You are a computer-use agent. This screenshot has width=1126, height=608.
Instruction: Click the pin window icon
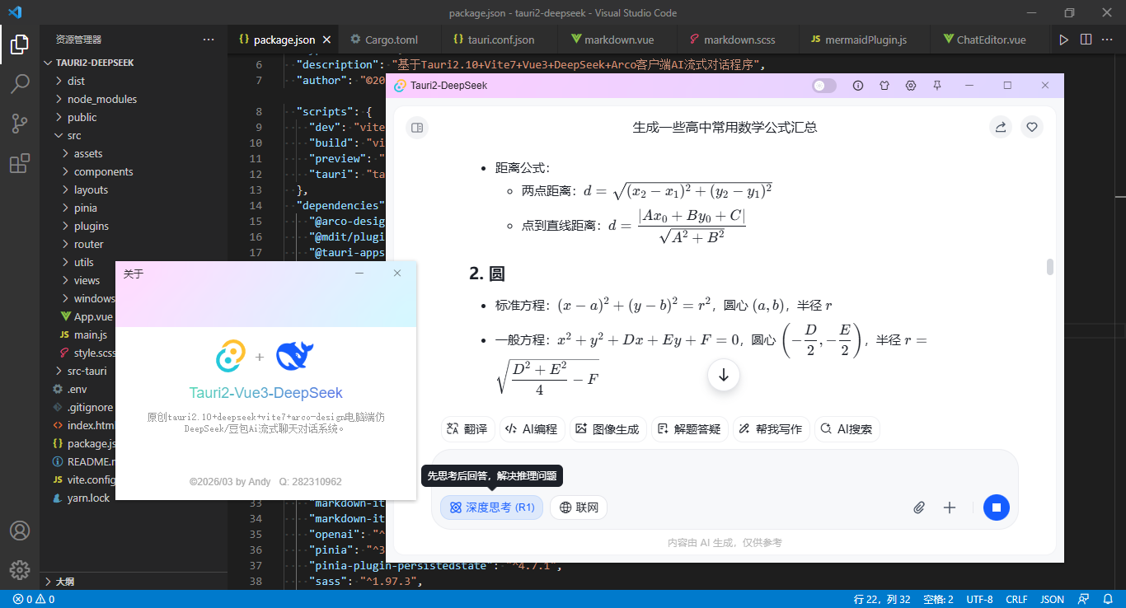click(x=937, y=86)
